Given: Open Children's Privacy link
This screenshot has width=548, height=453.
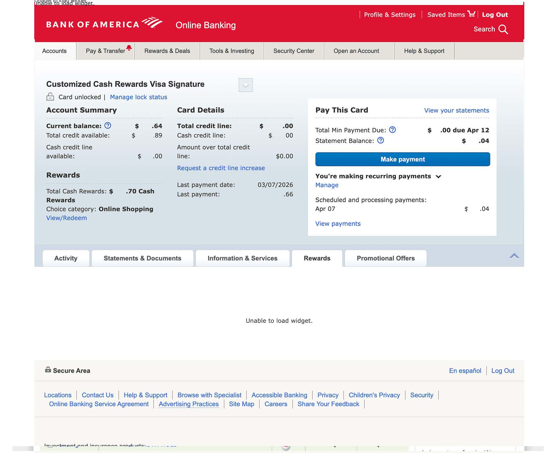Looking at the screenshot, I should tap(374, 395).
